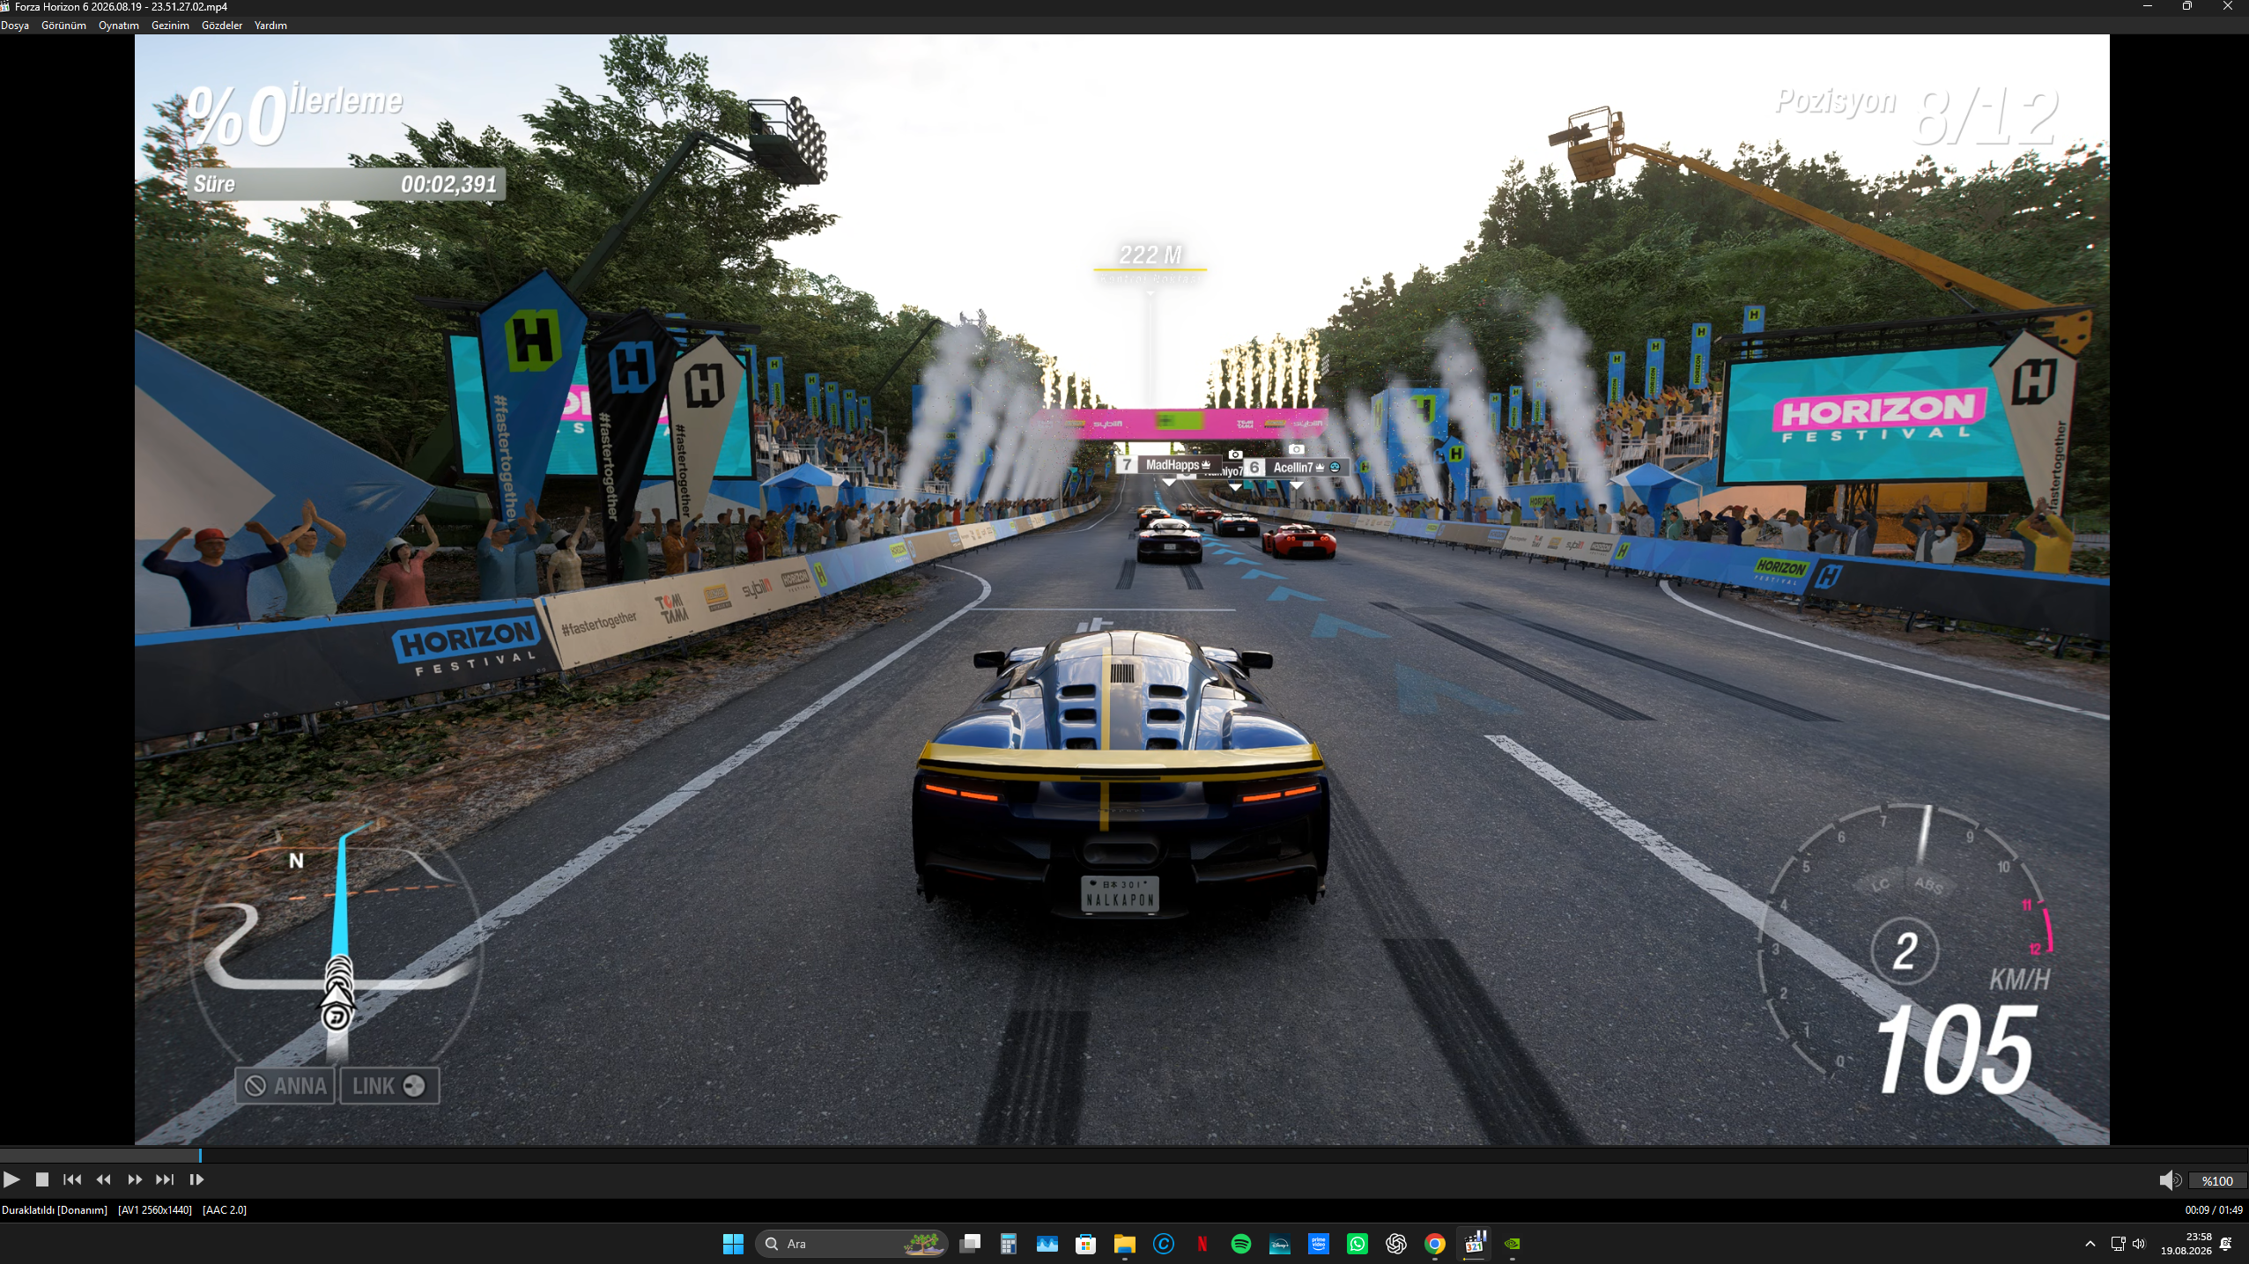Switch to Google Chrome in the taskbar
Screen dimensions: 2249x1264
click(1435, 1244)
